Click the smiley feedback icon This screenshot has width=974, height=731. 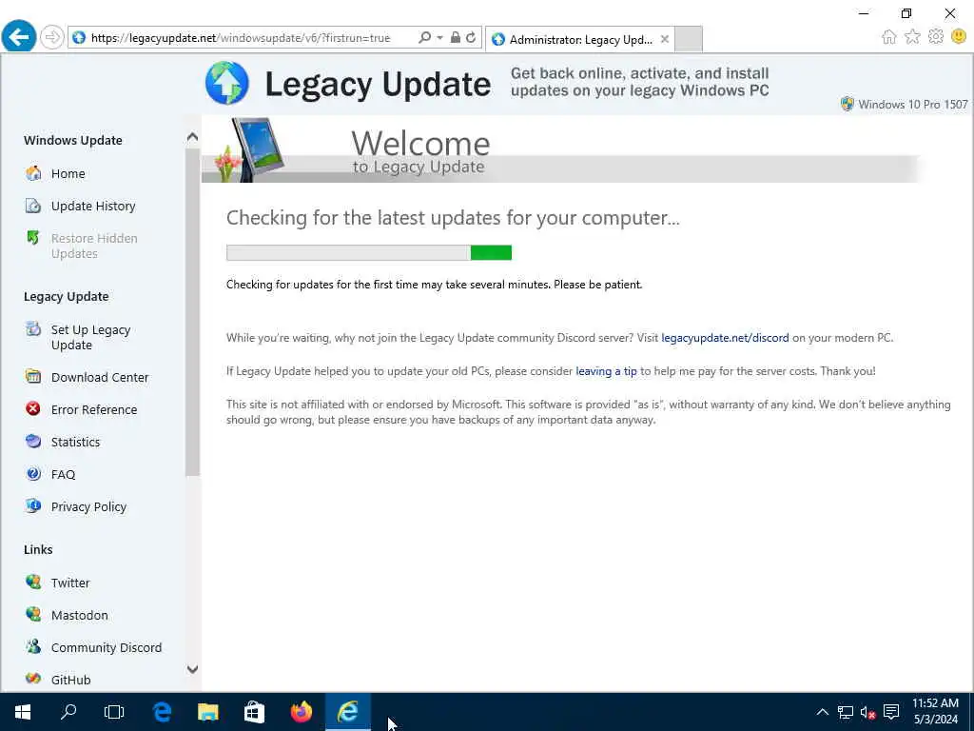(959, 37)
